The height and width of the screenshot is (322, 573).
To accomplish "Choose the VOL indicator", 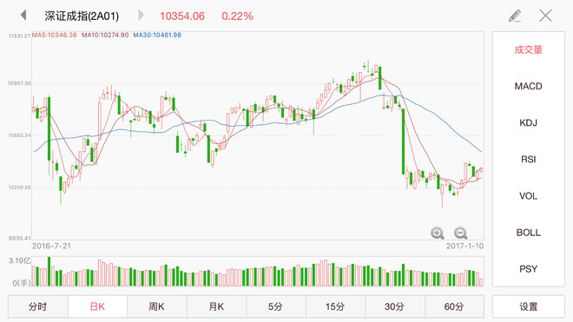I will (x=529, y=196).
